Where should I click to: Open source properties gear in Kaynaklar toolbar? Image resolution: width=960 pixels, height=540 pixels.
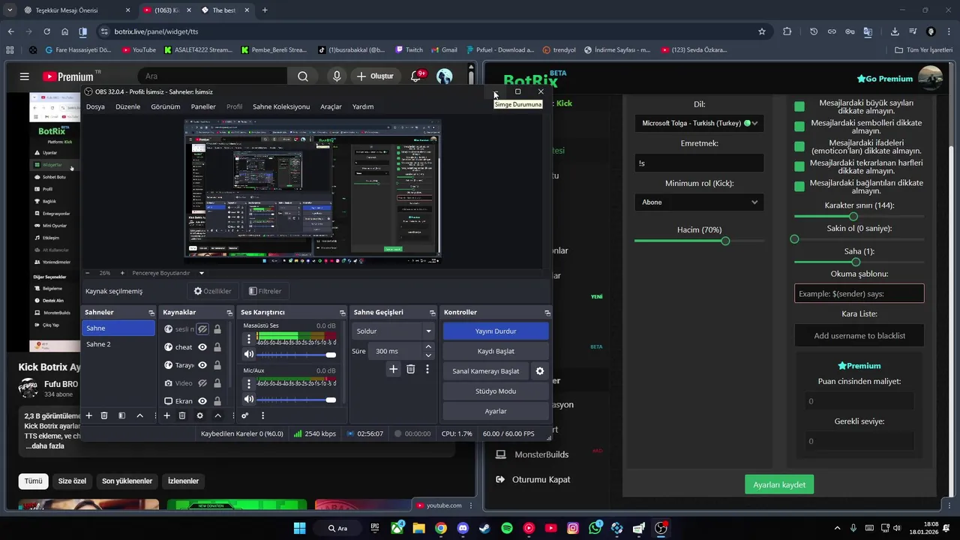tap(199, 415)
